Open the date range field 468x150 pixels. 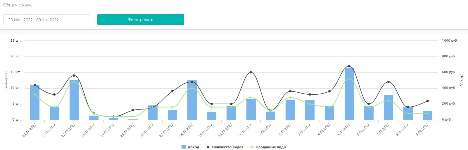coord(46,20)
